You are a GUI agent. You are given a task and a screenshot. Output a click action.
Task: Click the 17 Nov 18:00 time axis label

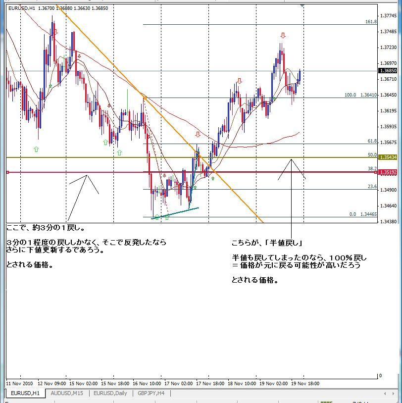(210, 383)
